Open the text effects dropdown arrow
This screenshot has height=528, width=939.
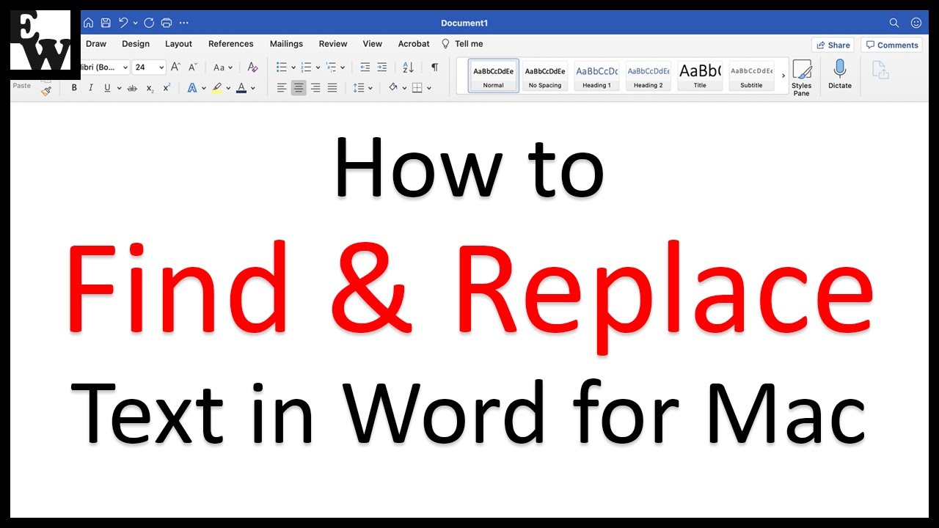pos(204,88)
